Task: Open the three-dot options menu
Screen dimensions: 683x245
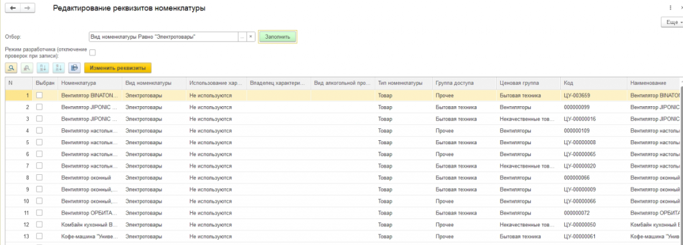Action: [x=670, y=8]
